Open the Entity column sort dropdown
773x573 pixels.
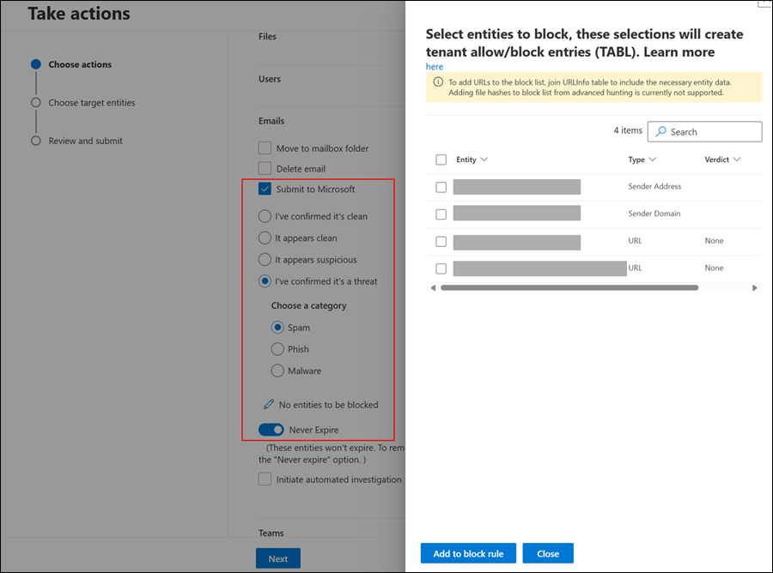(x=484, y=160)
